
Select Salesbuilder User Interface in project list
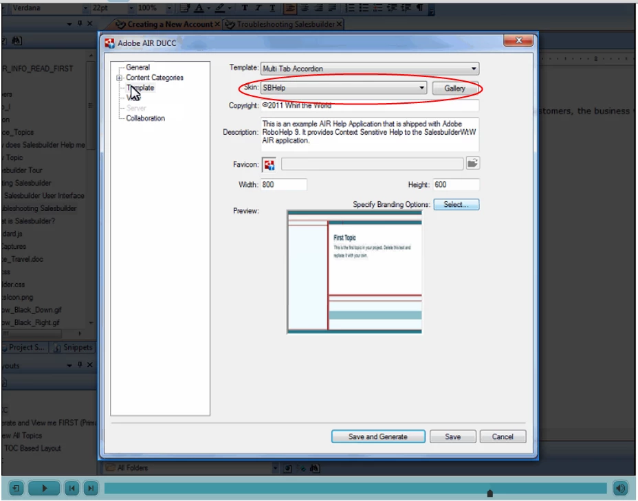tap(44, 196)
